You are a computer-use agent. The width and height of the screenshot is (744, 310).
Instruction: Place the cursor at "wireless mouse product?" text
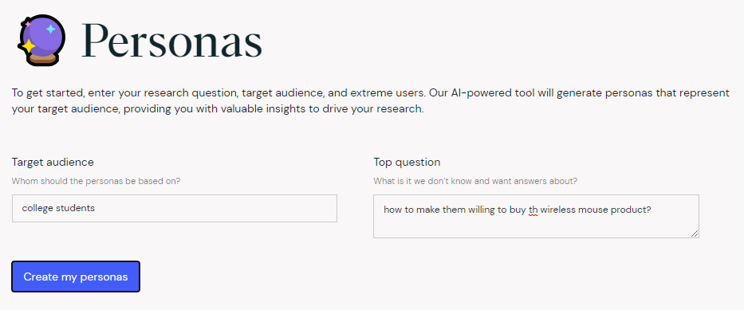(596, 210)
